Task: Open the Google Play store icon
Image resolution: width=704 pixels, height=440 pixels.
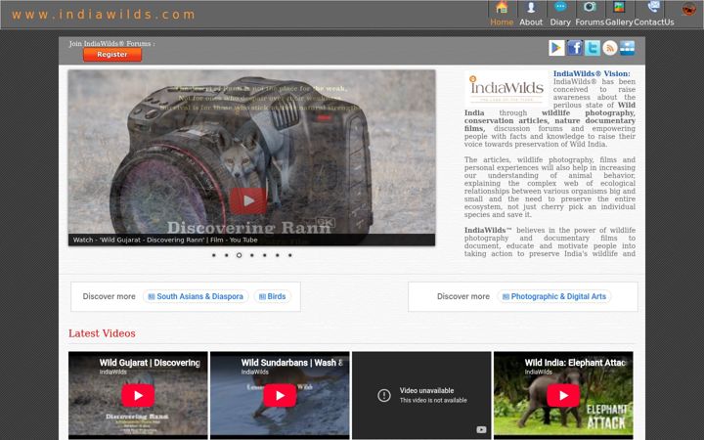Action: 556,48
